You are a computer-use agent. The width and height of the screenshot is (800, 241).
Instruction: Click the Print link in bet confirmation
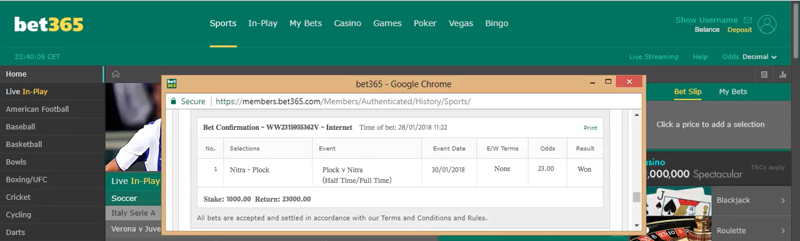pos(591,128)
